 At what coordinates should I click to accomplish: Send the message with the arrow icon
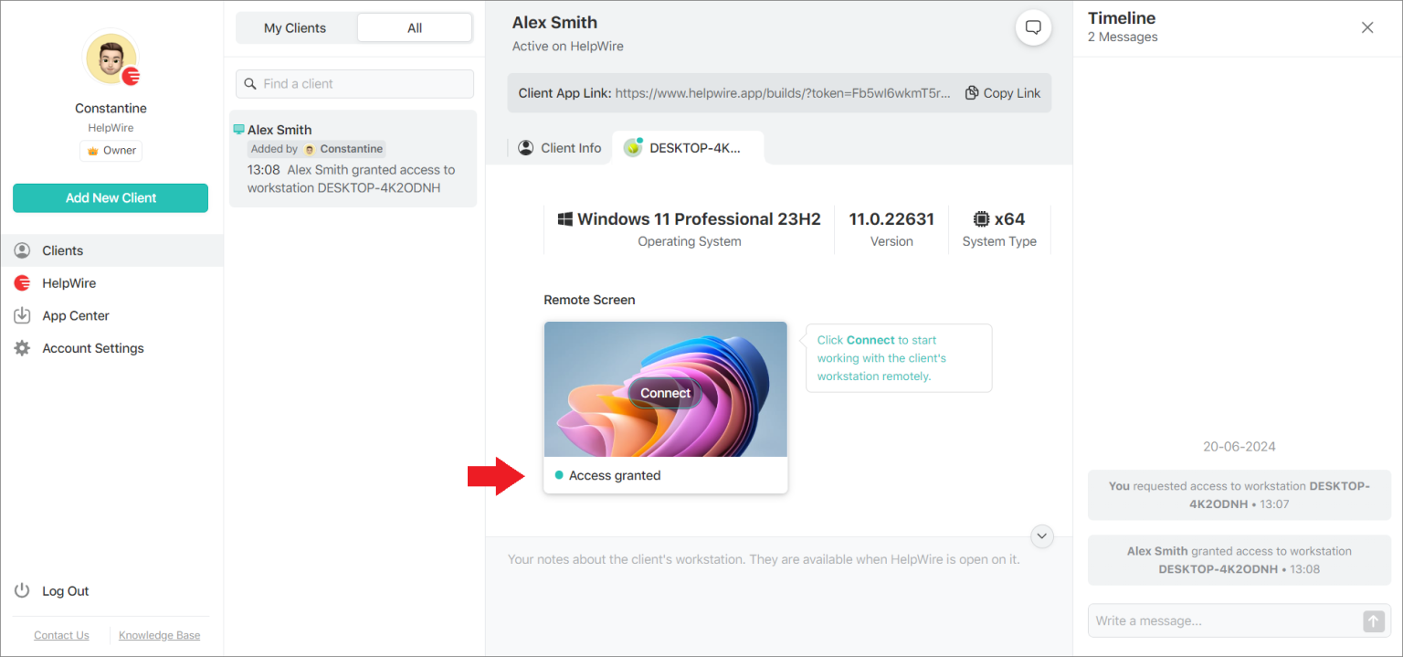click(x=1374, y=620)
